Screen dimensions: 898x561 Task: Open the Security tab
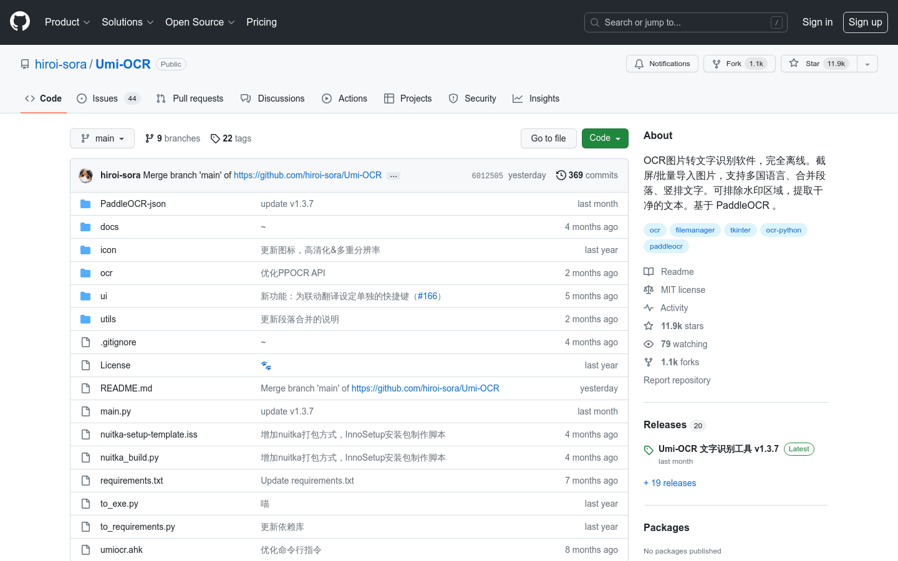point(472,98)
